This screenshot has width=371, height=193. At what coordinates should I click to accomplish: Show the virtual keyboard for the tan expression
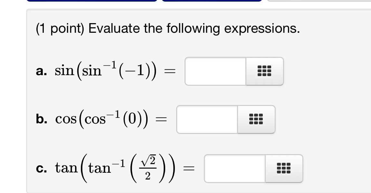pos(284,168)
